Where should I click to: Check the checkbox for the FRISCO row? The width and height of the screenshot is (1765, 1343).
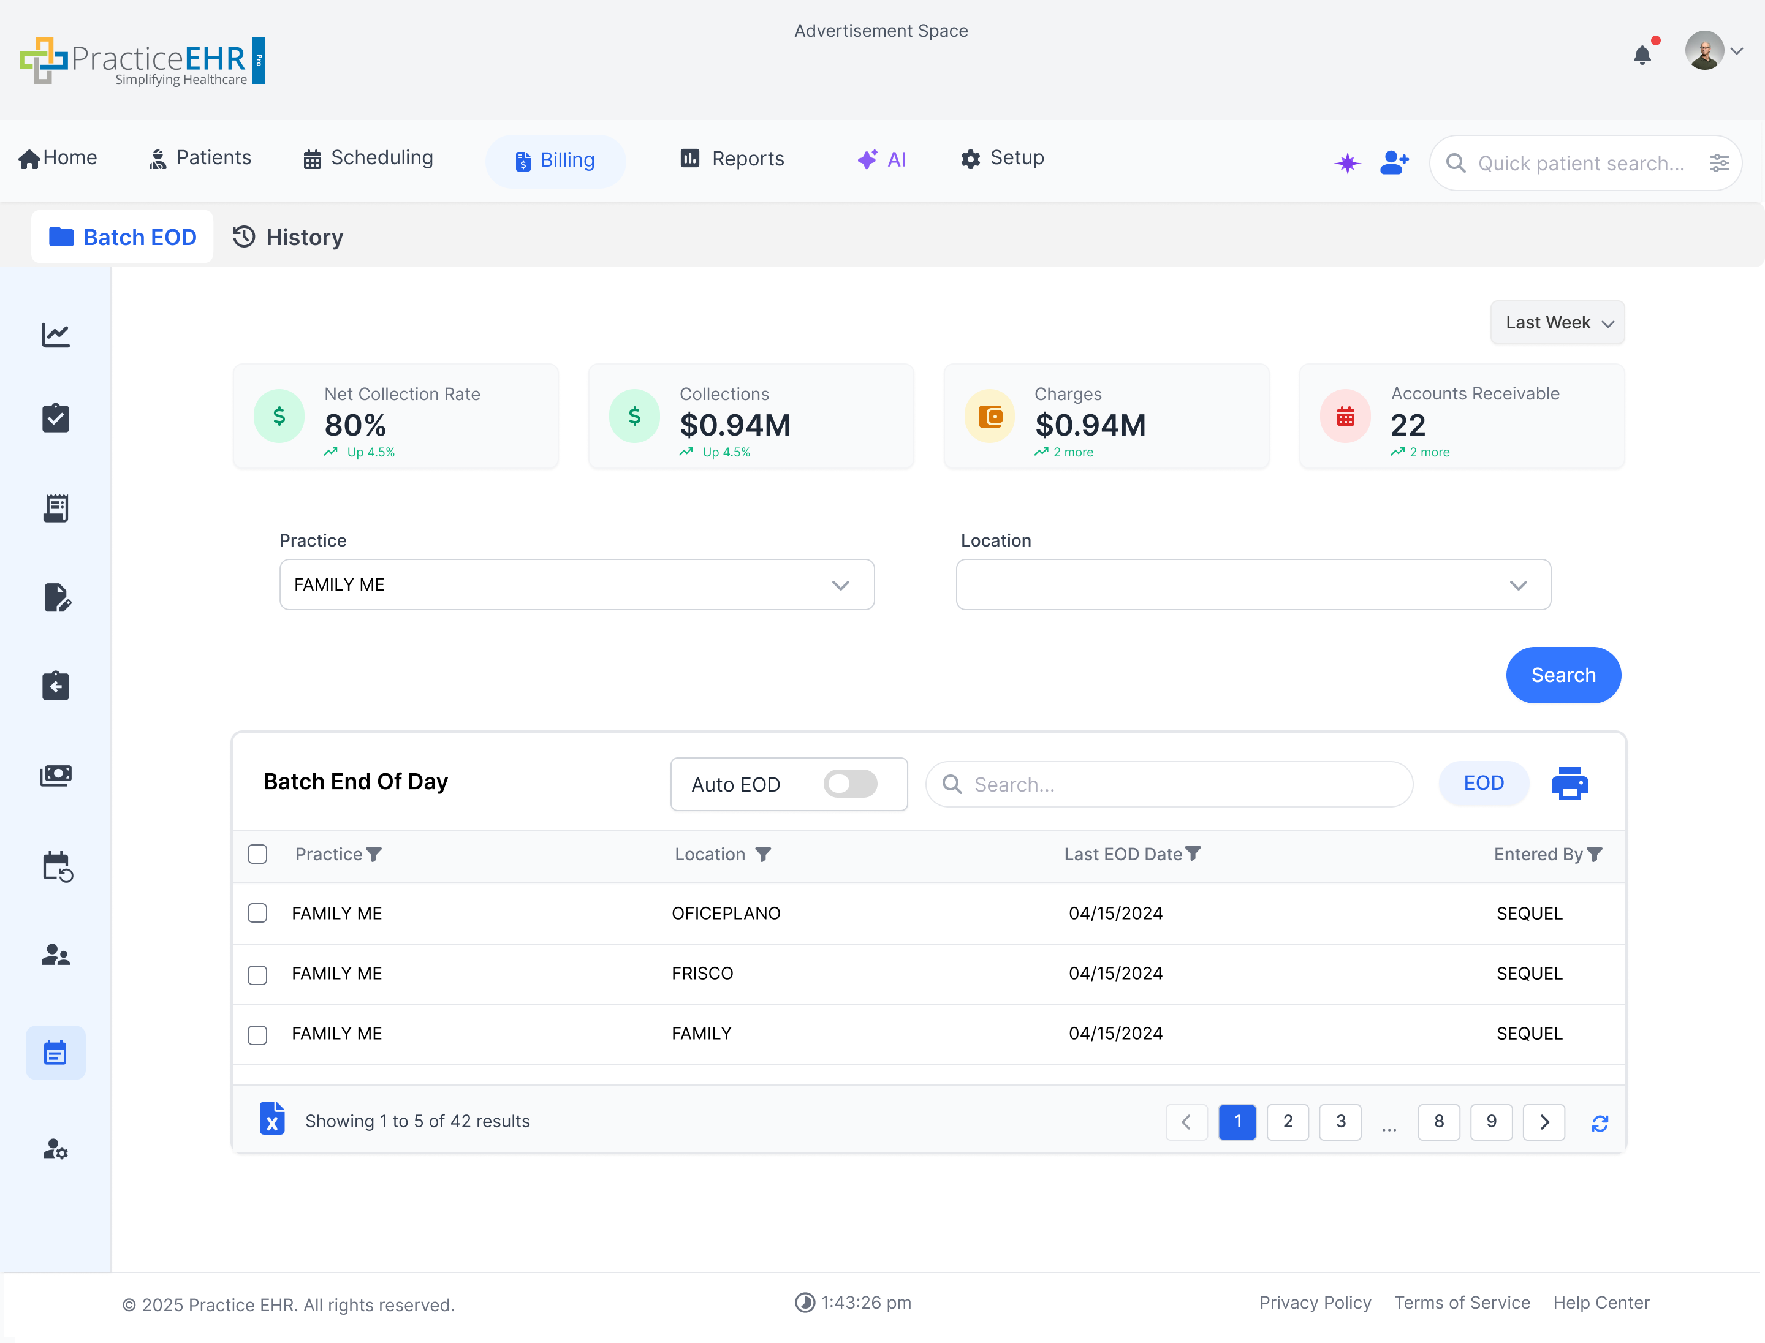click(257, 974)
